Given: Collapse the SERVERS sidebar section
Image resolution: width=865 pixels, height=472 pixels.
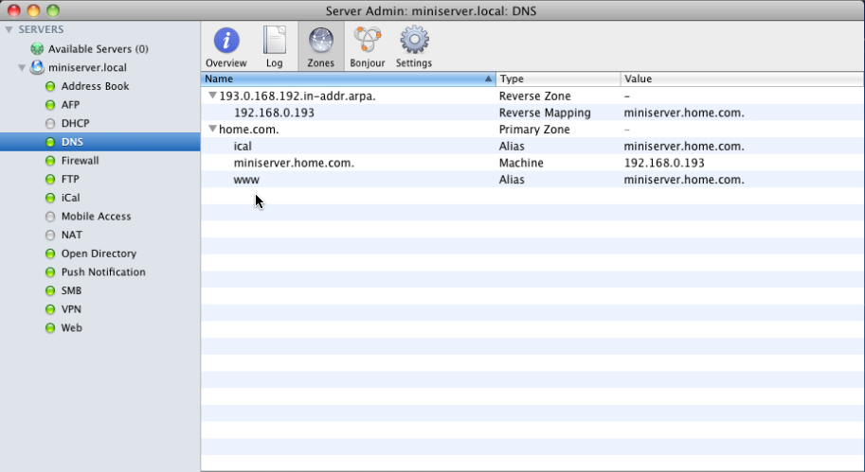Looking at the screenshot, I should tap(9, 29).
